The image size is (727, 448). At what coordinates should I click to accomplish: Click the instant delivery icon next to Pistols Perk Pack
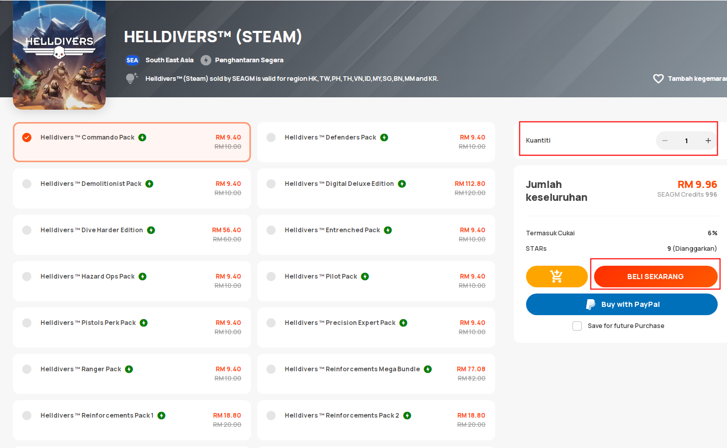coord(144,323)
